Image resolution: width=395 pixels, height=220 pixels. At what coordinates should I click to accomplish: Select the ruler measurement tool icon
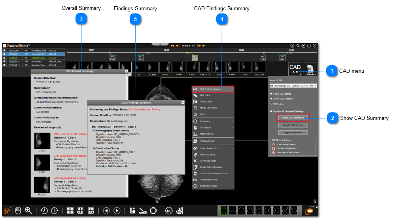coord(143,211)
